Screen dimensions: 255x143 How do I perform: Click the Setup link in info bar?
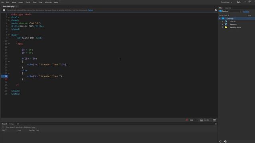(x=90, y=10)
